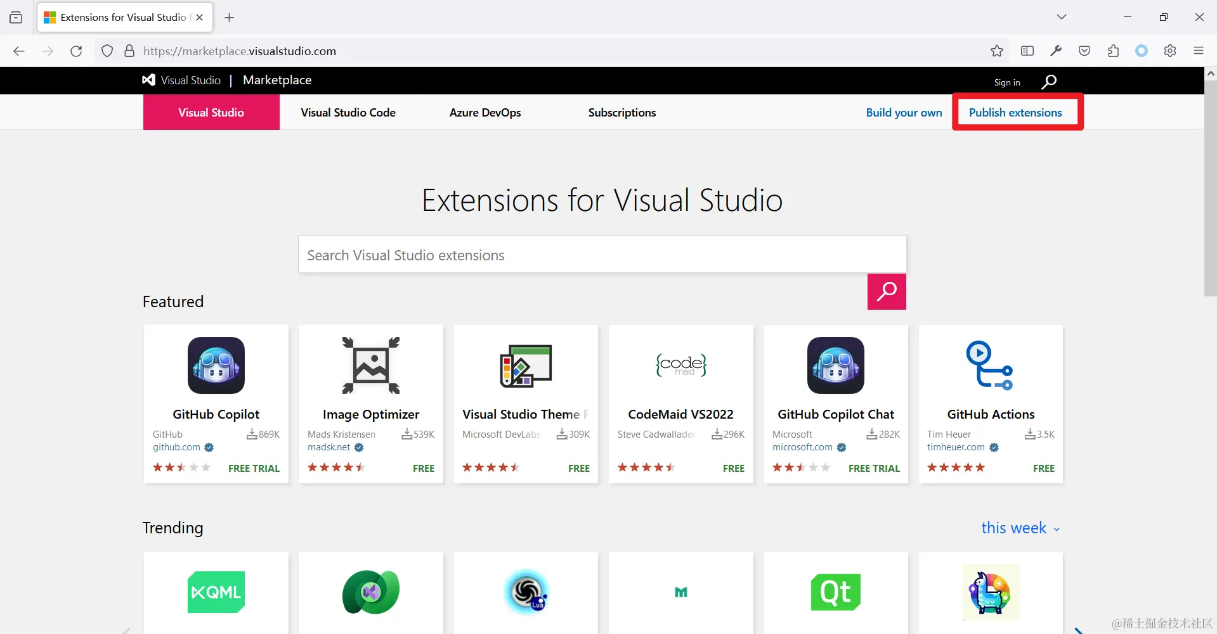
Task: Click the github.com verified badge
Action: pyautogui.click(x=209, y=448)
